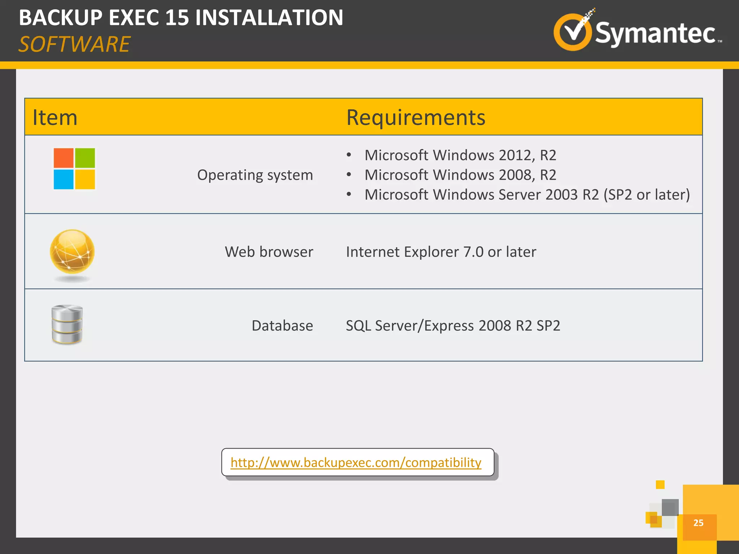Click the 'SOFTWARE' subtitle
This screenshot has height=554, width=739.
[x=74, y=44]
